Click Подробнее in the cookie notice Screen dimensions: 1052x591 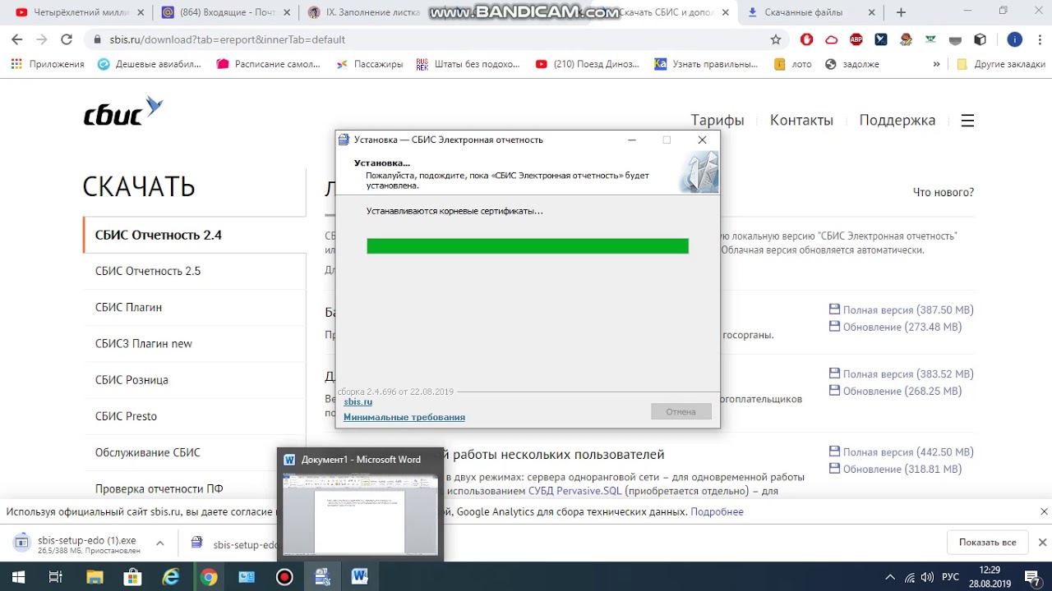pyautogui.click(x=717, y=511)
